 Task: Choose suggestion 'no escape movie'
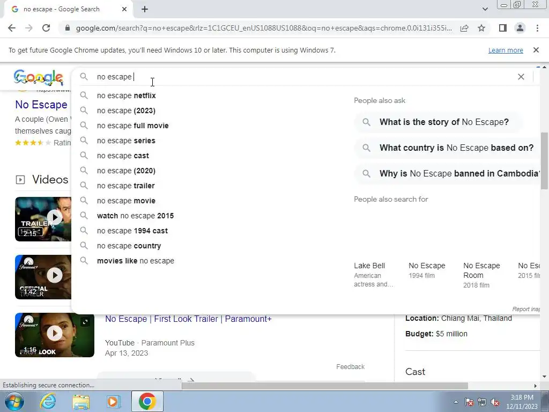click(x=126, y=201)
